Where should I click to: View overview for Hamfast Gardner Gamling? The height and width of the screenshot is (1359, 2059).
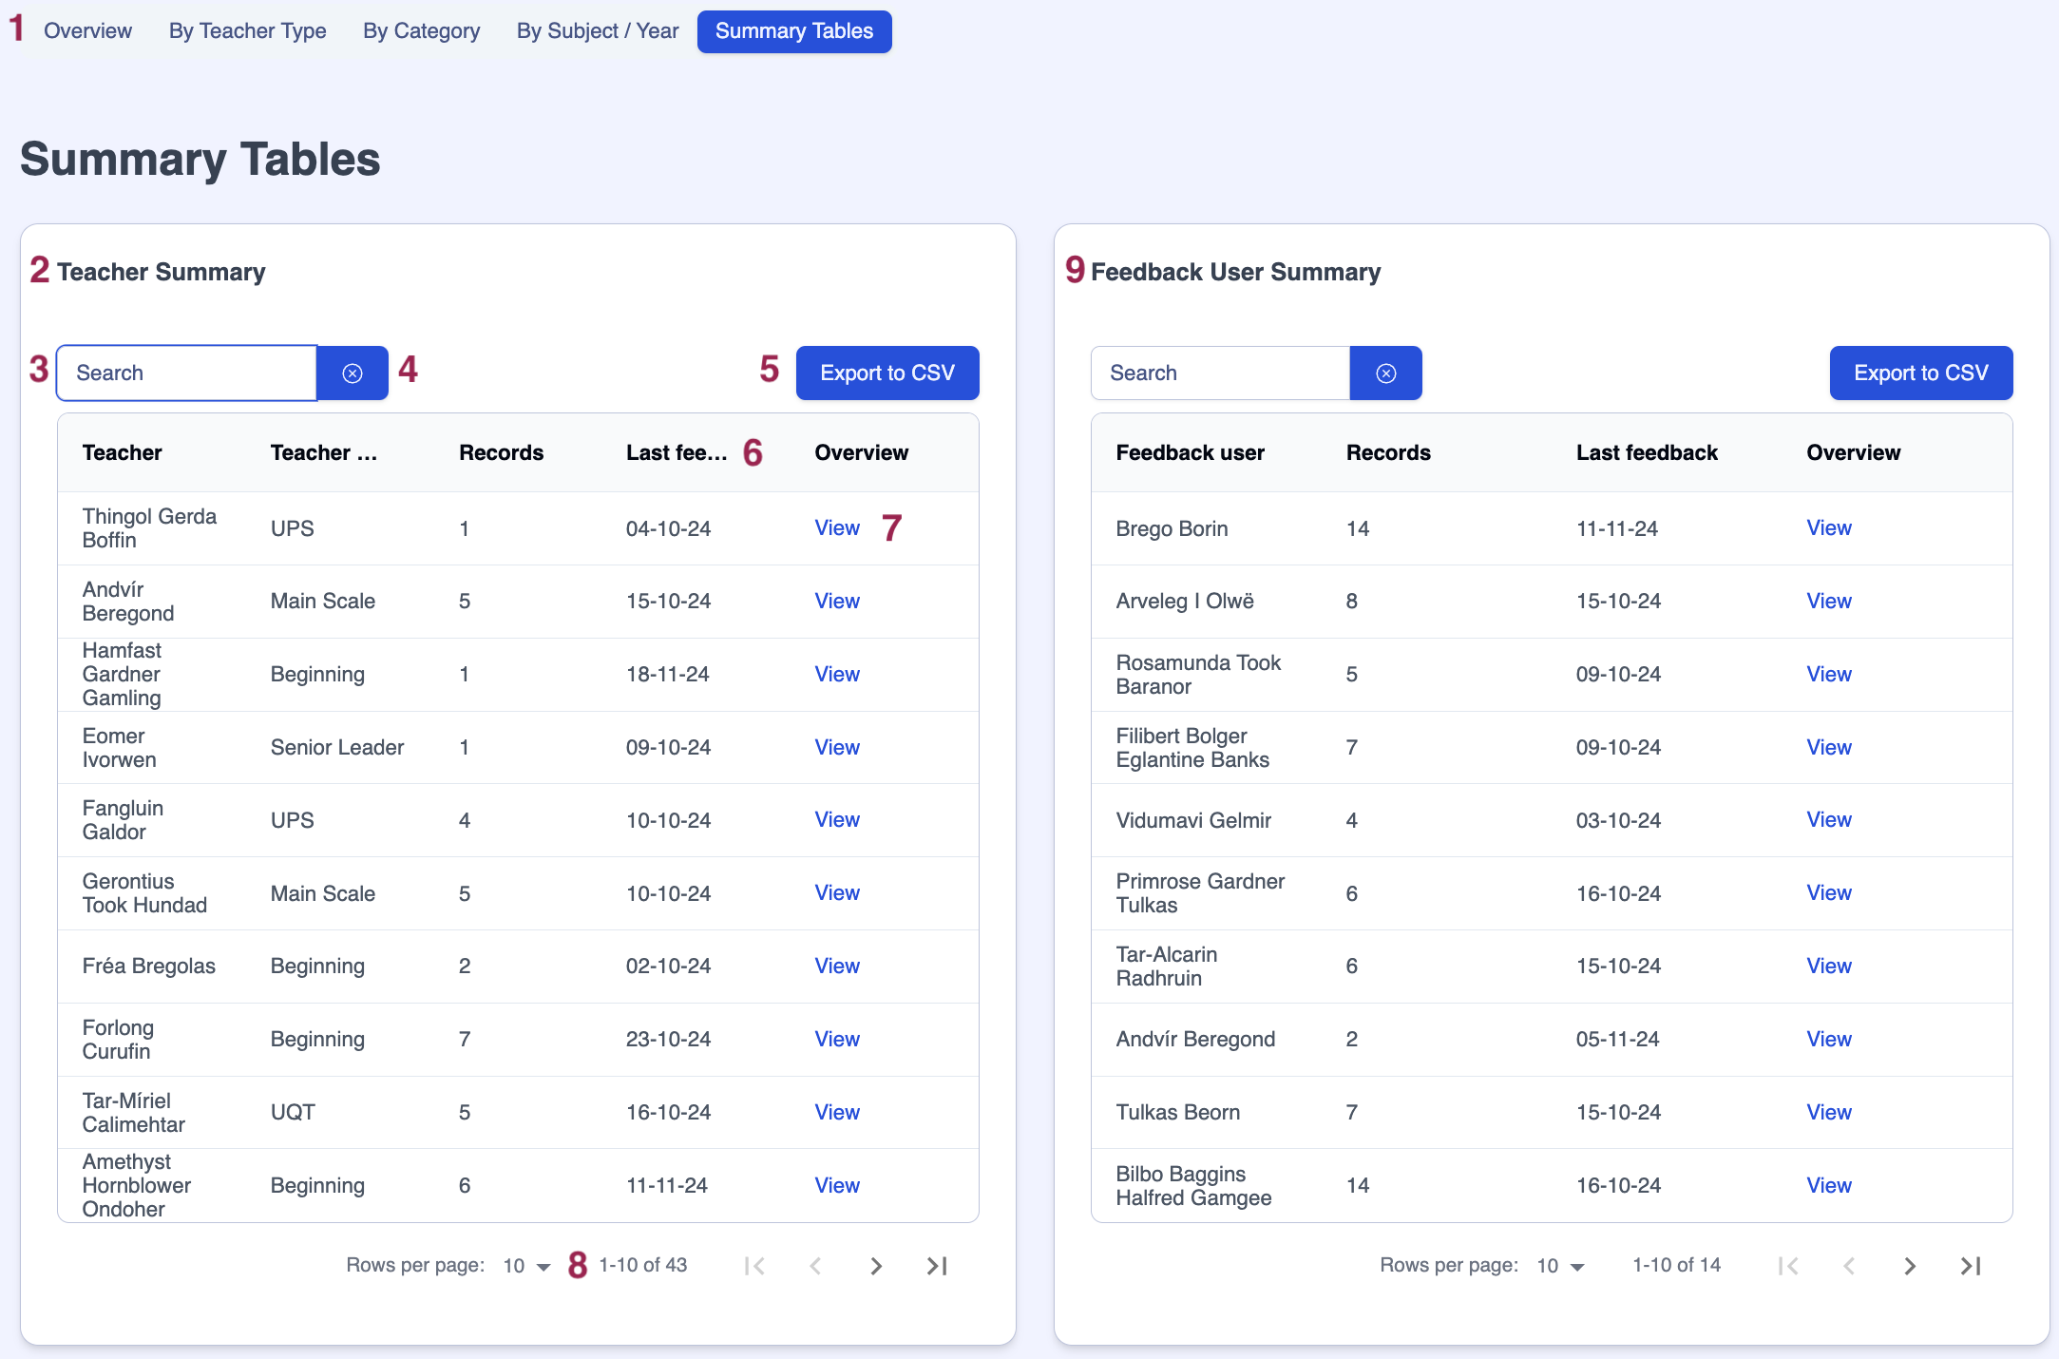pos(837,675)
